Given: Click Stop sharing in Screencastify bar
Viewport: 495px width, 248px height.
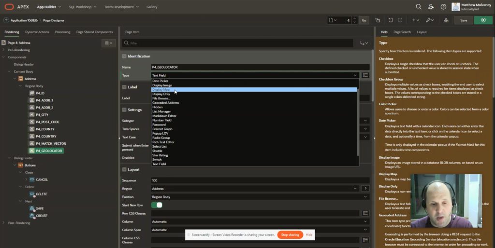Looking at the screenshot, I should pos(290,235).
